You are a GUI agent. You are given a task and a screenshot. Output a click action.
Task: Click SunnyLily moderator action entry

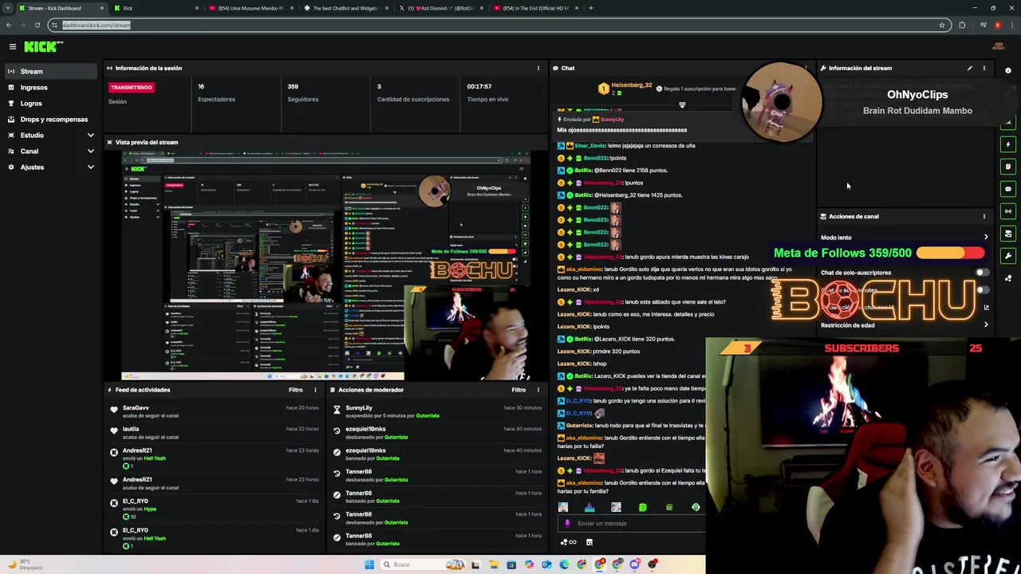coord(437,411)
